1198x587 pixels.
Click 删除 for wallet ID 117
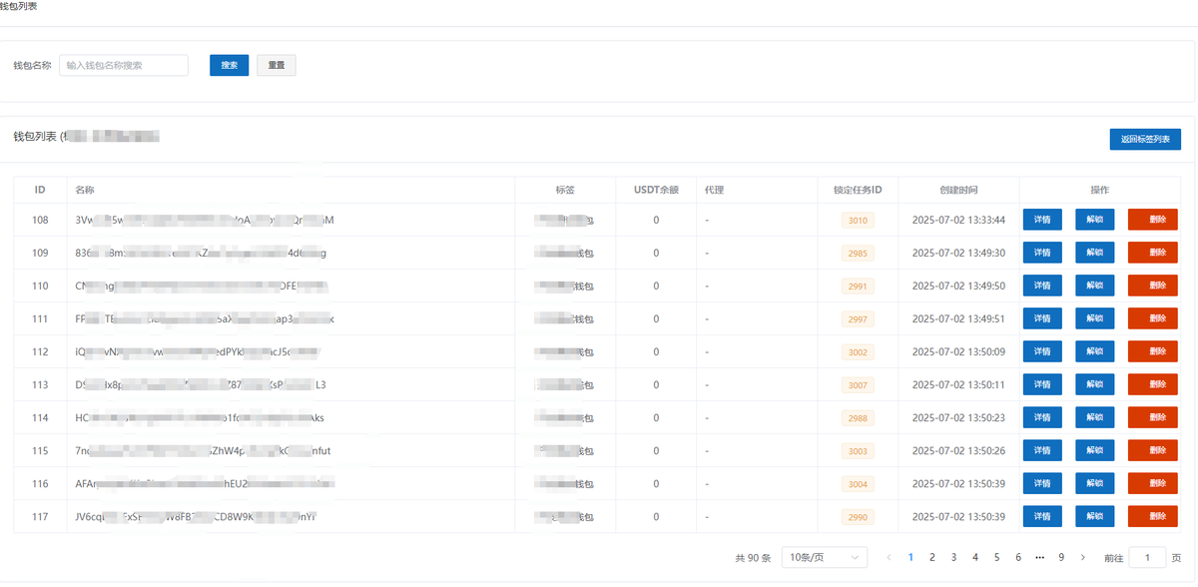(1153, 516)
